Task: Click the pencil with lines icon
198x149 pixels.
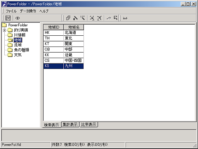Action: pos(83,18)
